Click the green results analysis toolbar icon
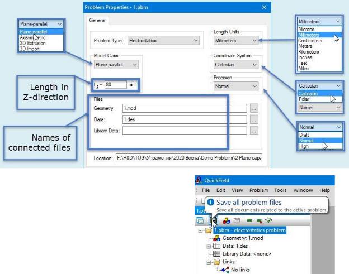This screenshot has height=274, width=349. click(x=268, y=220)
